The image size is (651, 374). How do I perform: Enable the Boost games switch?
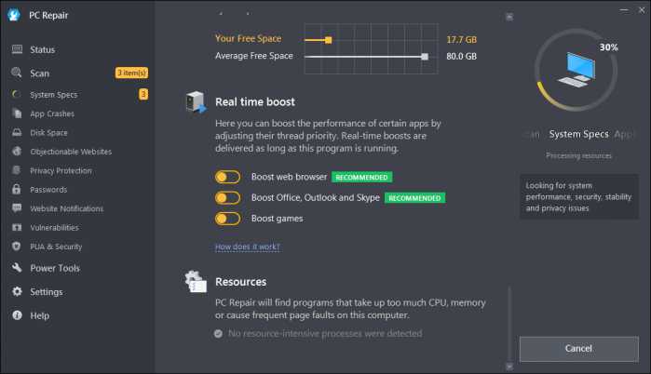coord(227,219)
